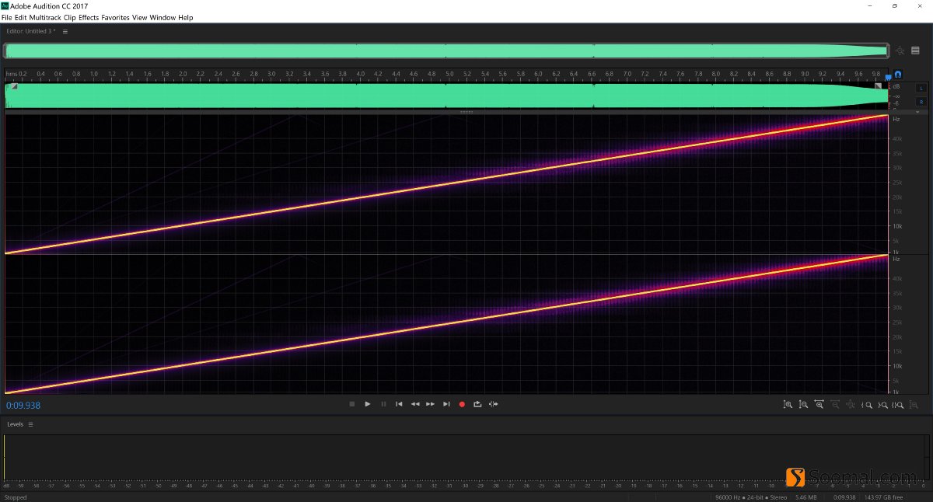Click Zoom Out Amplitude icon
This screenshot has width=933, height=502.
click(x=803, y=405)
